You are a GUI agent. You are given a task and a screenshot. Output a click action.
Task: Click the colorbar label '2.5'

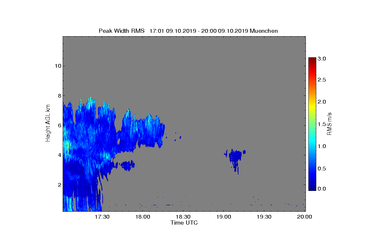click(322, 80)
